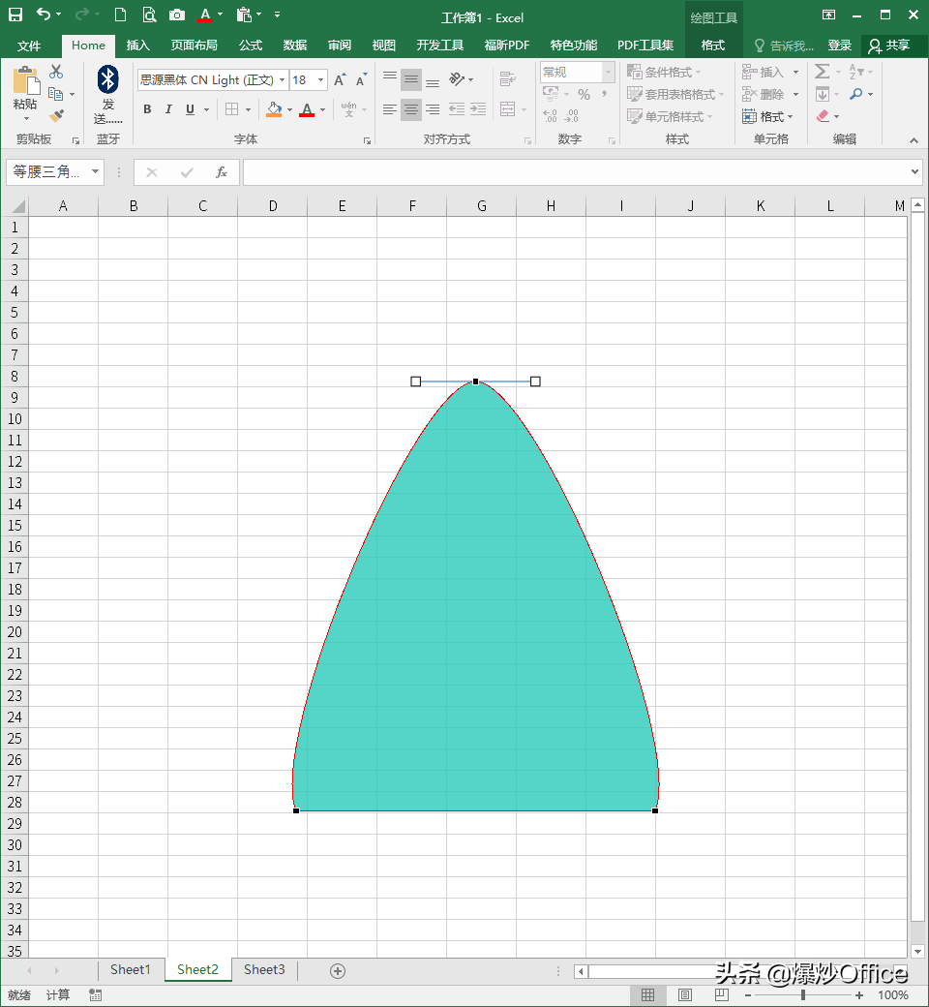Expand the font size dropdown
The width and height of the screenshot is (929, 1007).
(320, 80)
